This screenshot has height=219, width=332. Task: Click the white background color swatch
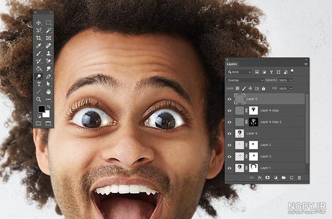[47, 115]
